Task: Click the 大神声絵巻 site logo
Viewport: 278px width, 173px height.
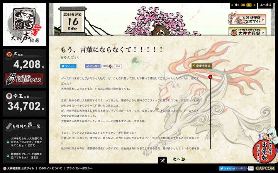Action: [x=24, y=24]
